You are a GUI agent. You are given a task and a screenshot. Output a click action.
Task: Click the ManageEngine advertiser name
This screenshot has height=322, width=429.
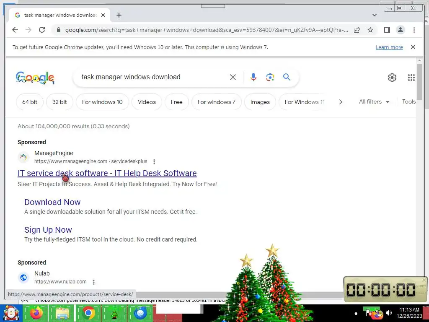(x=54, y=153)
